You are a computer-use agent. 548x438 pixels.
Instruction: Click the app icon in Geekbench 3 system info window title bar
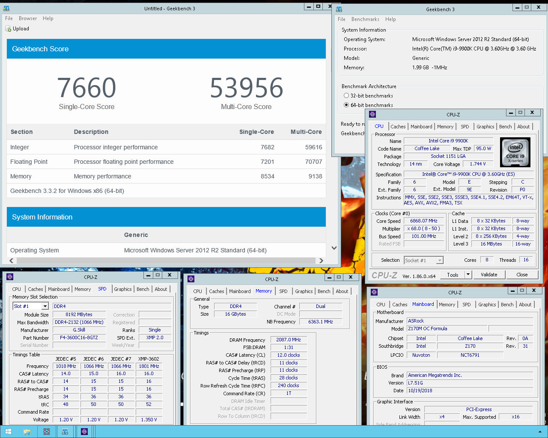[339, 9]
